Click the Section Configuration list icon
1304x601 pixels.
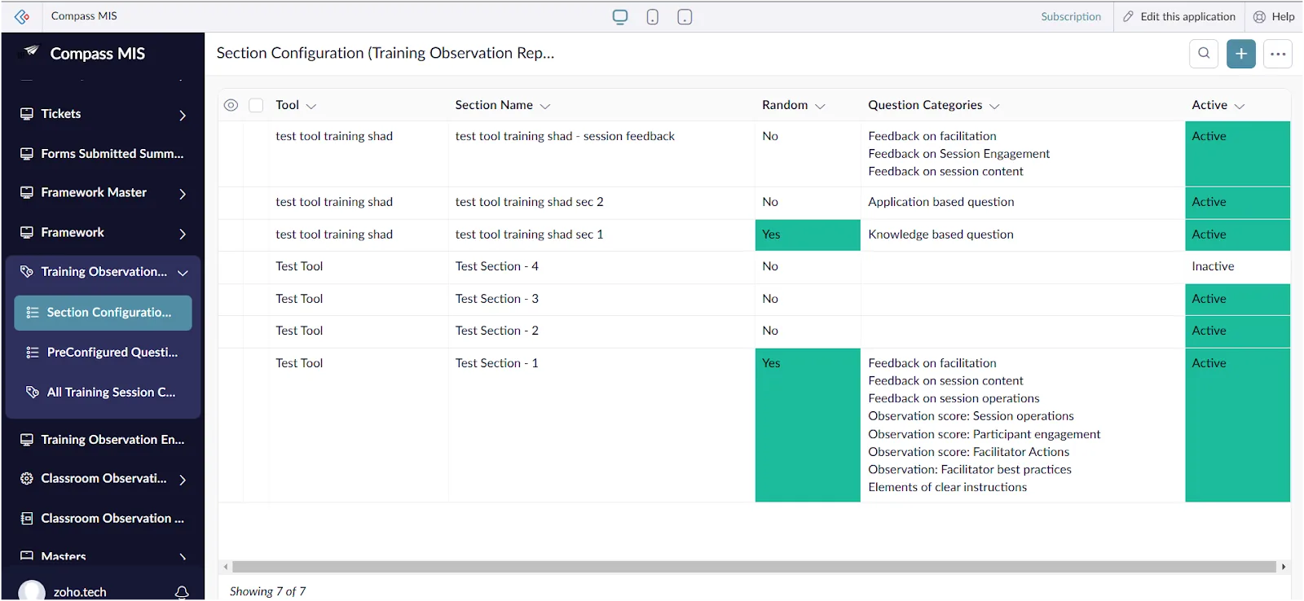coord(33,313)
